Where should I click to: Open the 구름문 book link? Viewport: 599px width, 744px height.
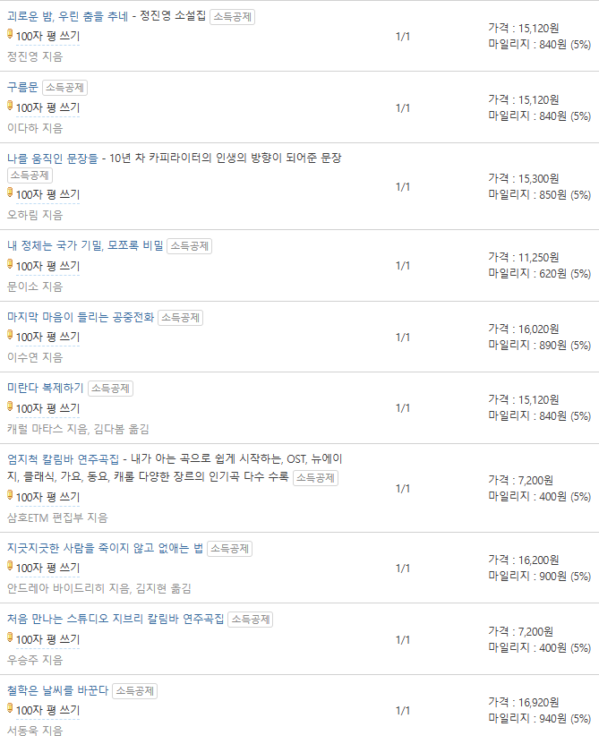(22, 88)
